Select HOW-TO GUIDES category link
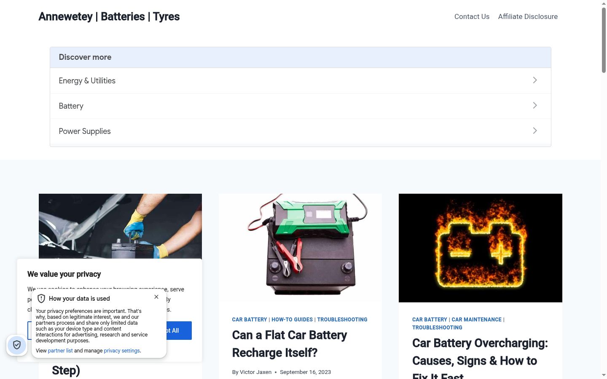This screenshot has width=607, height=379. point(292,320)
